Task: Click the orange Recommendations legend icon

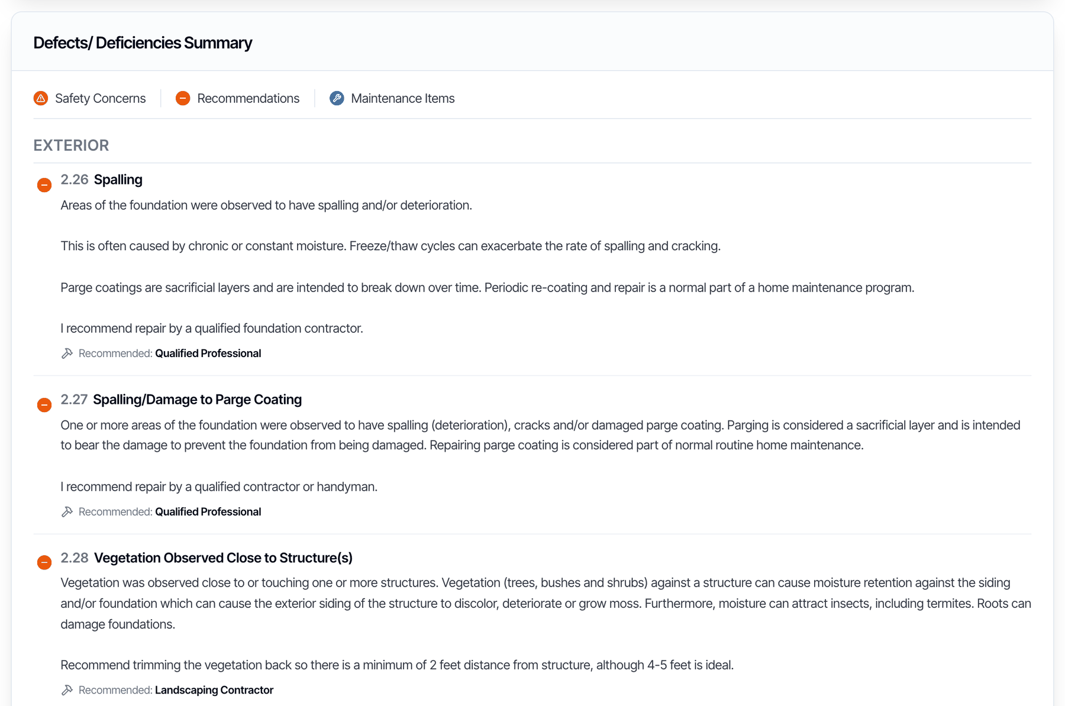Action: click(183, 98)
